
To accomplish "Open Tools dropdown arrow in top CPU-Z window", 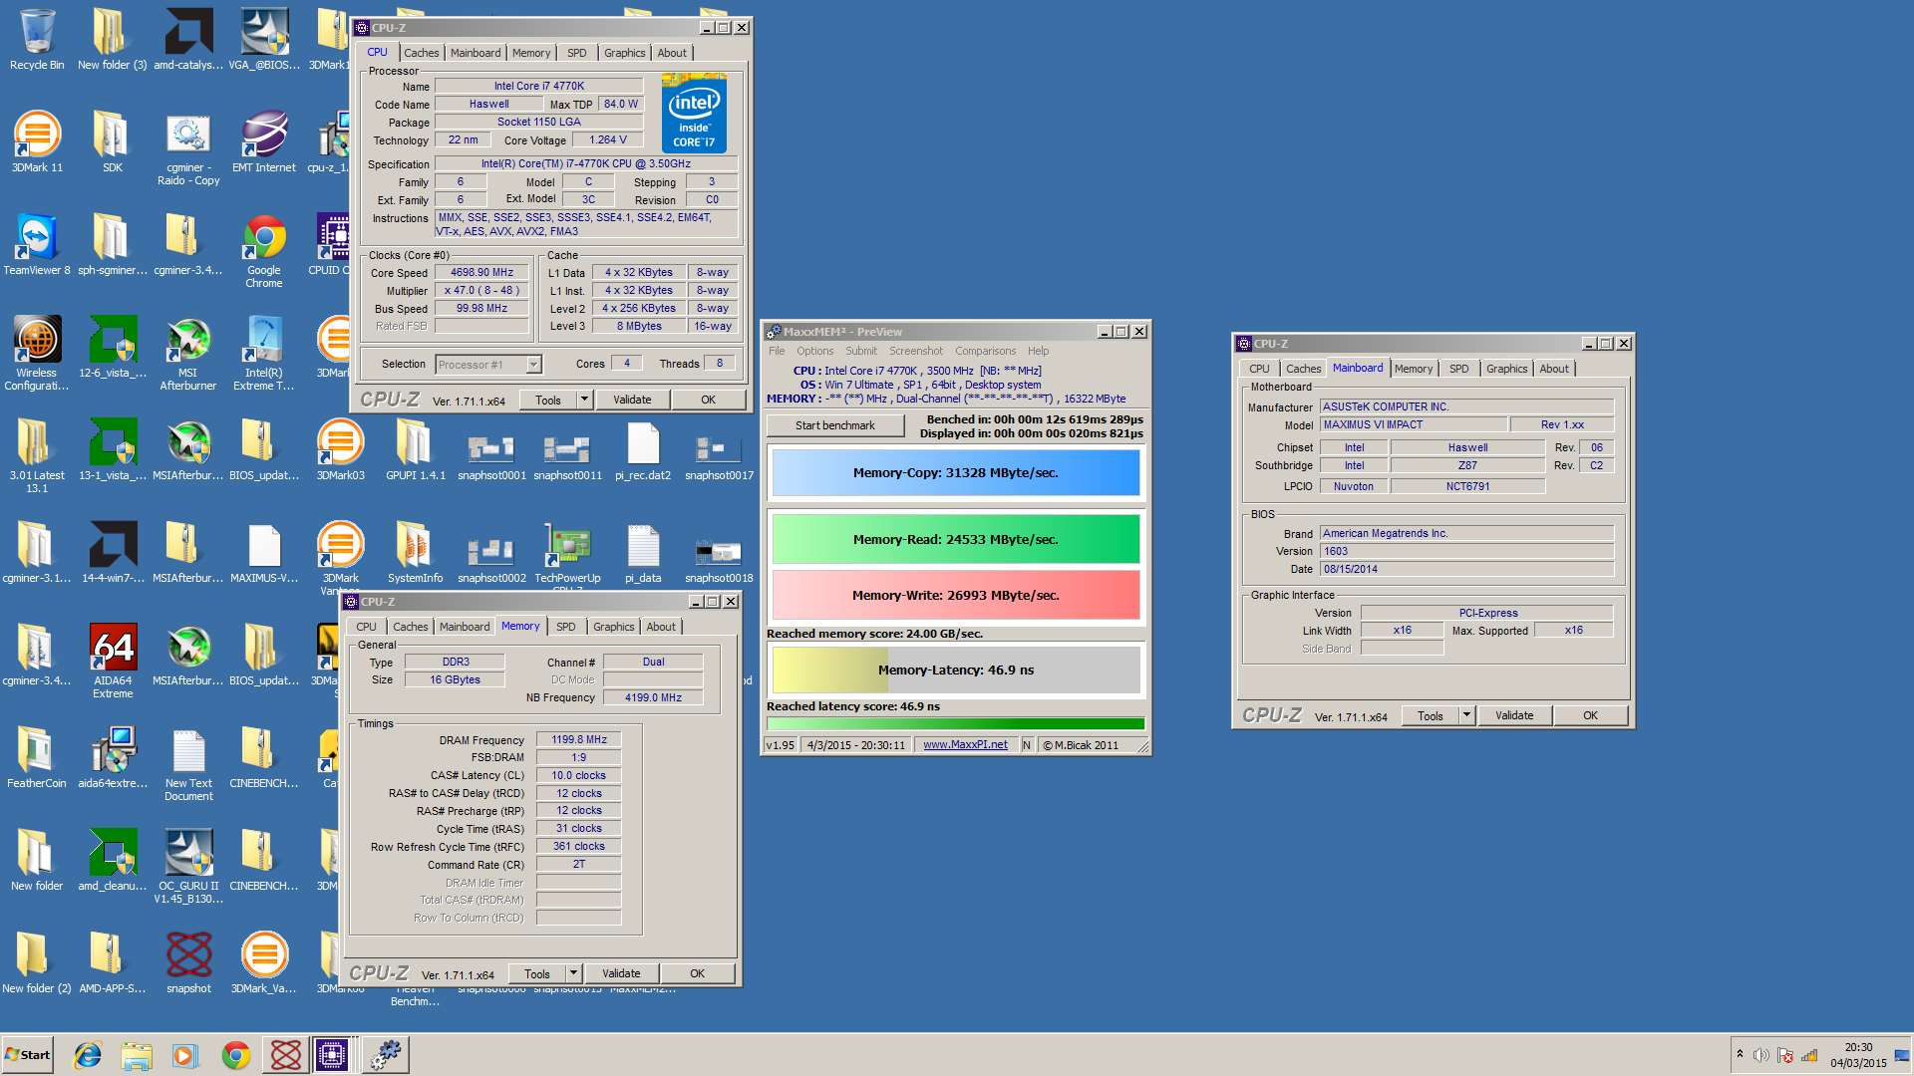I will coord(584,400).
